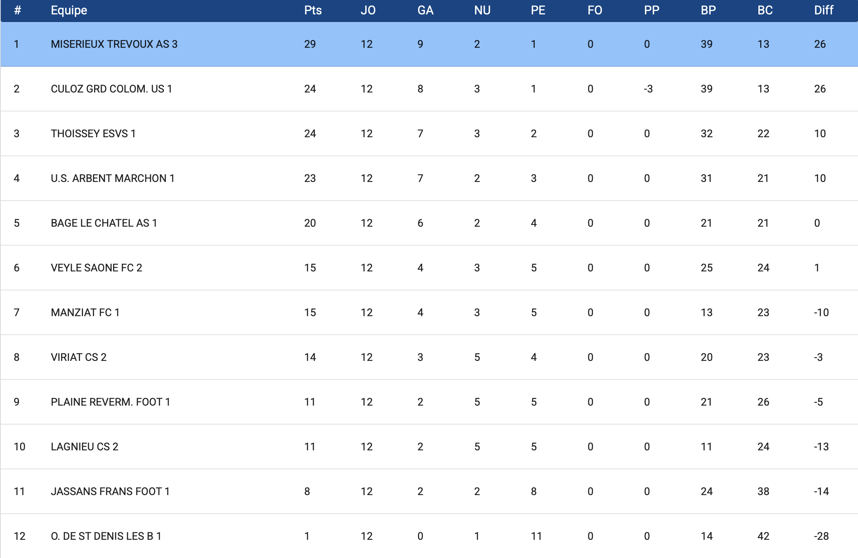Open MISERIEUX TREVOUX AS 3 team
Screen dimensions: 858x558
click(114, 44)
